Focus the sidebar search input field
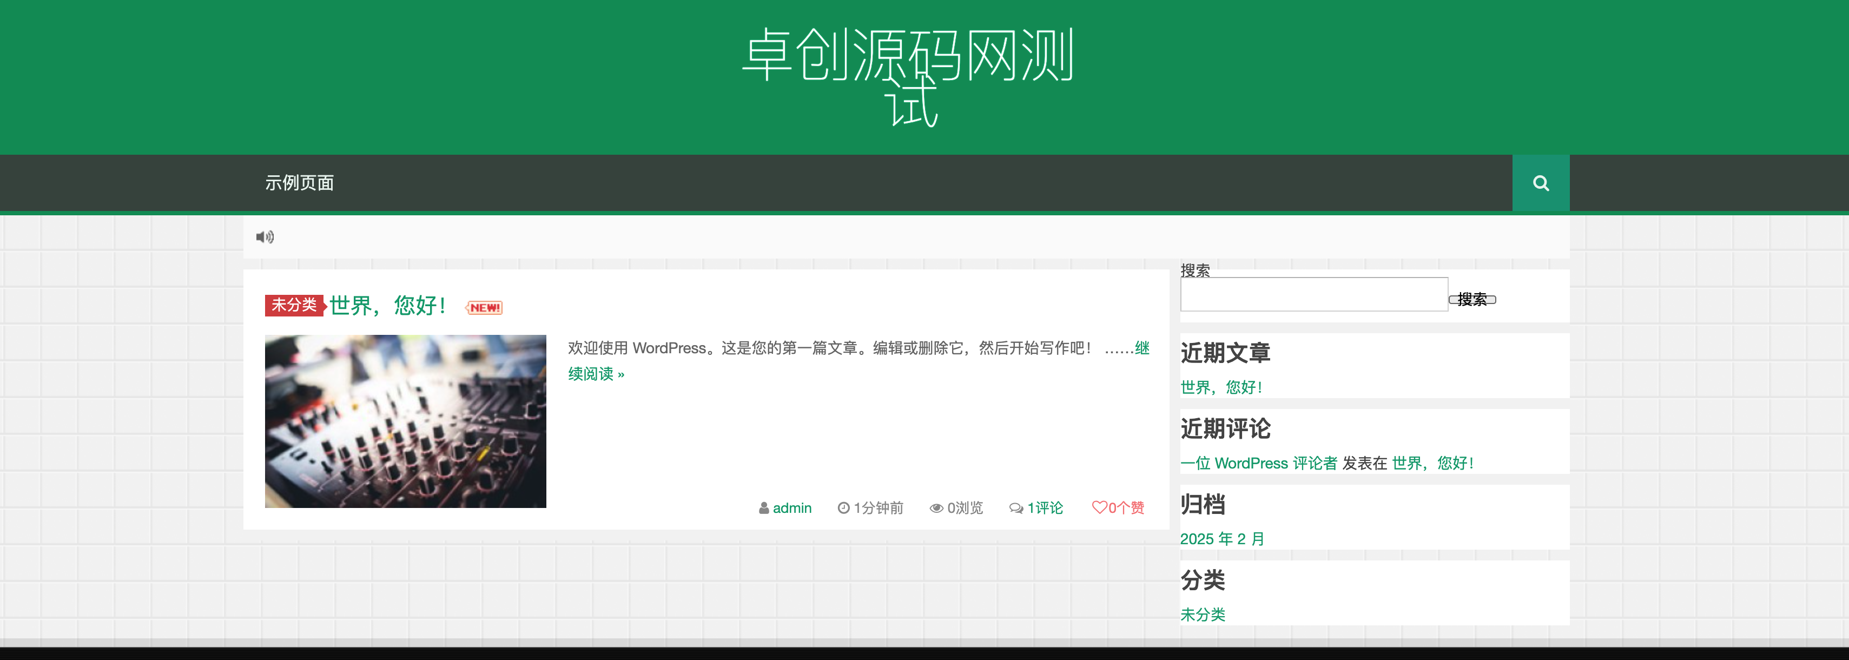The height and width of the screenshot is (660, 1849). [x=1313, y=294]
